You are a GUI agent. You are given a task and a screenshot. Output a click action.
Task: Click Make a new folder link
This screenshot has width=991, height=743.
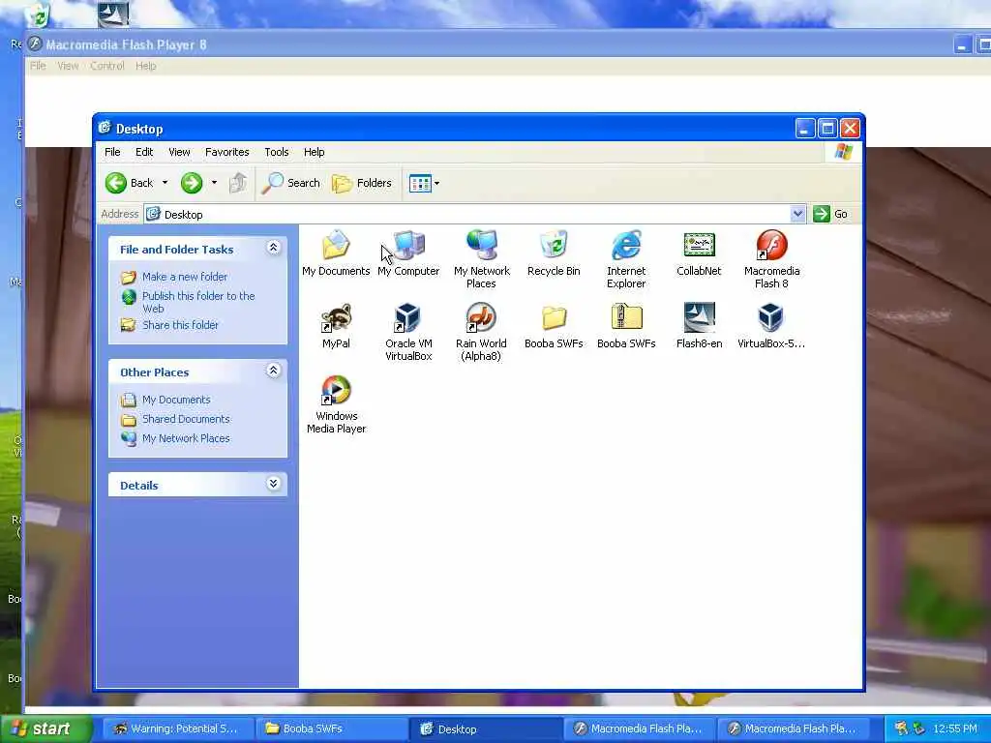[x=185, y=277]
